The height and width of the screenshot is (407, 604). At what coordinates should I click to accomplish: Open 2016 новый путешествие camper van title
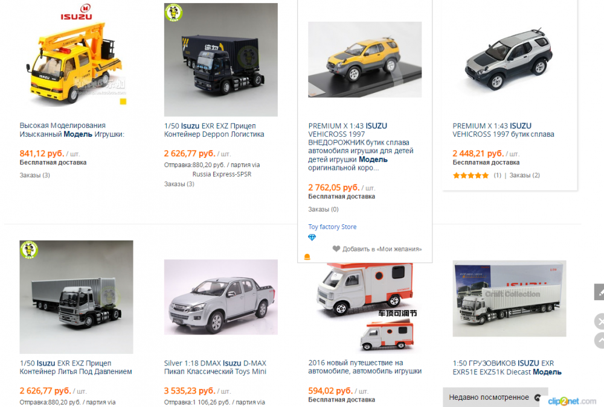tap(365, 367)
